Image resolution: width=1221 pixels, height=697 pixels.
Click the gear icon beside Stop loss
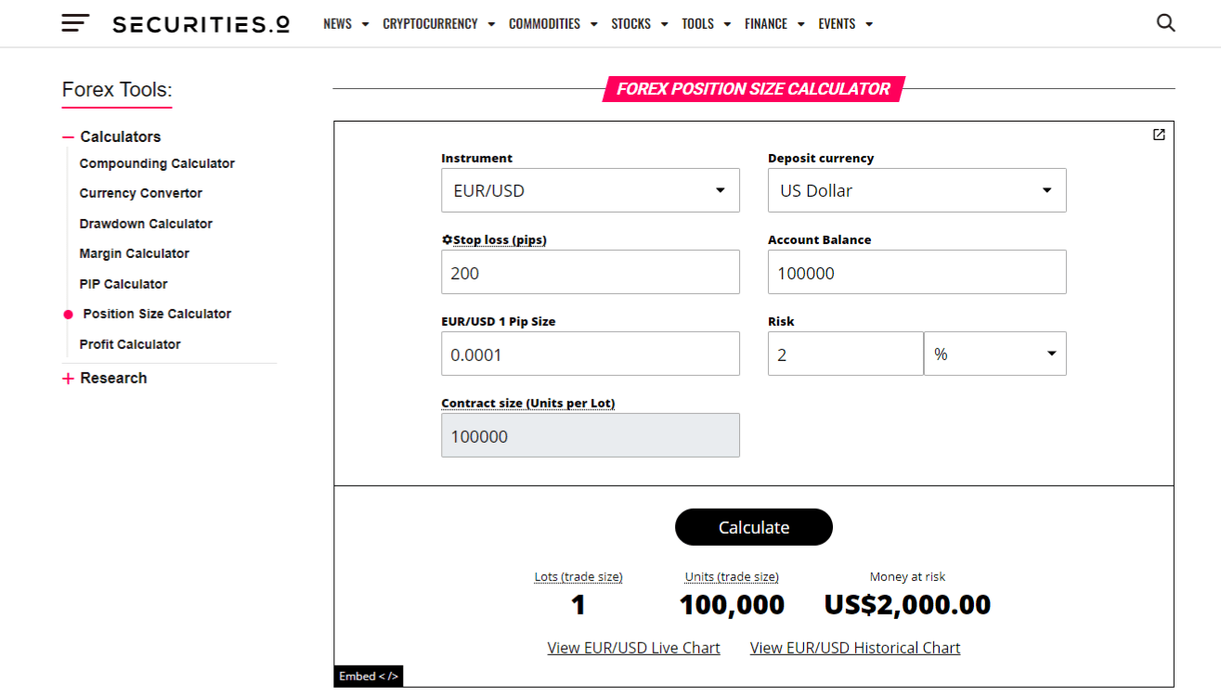click(x=447, y=239)
